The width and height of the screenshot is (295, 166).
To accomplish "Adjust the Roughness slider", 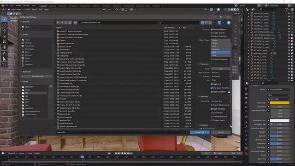I will [280, 143].
